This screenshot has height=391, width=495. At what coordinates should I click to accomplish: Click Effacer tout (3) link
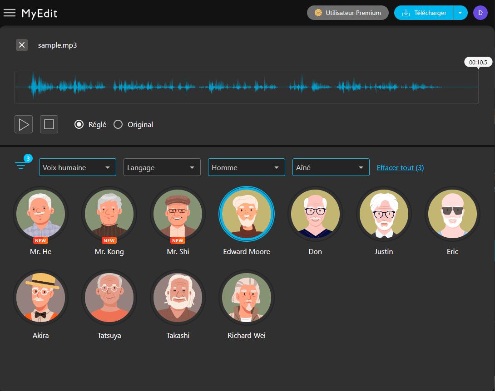click(x=400, y=167)
